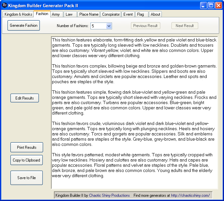Image resolution: width=224 pixels, height=201 pixels.
Task: Click the Edit Results button
Action: tap(24, 98)
